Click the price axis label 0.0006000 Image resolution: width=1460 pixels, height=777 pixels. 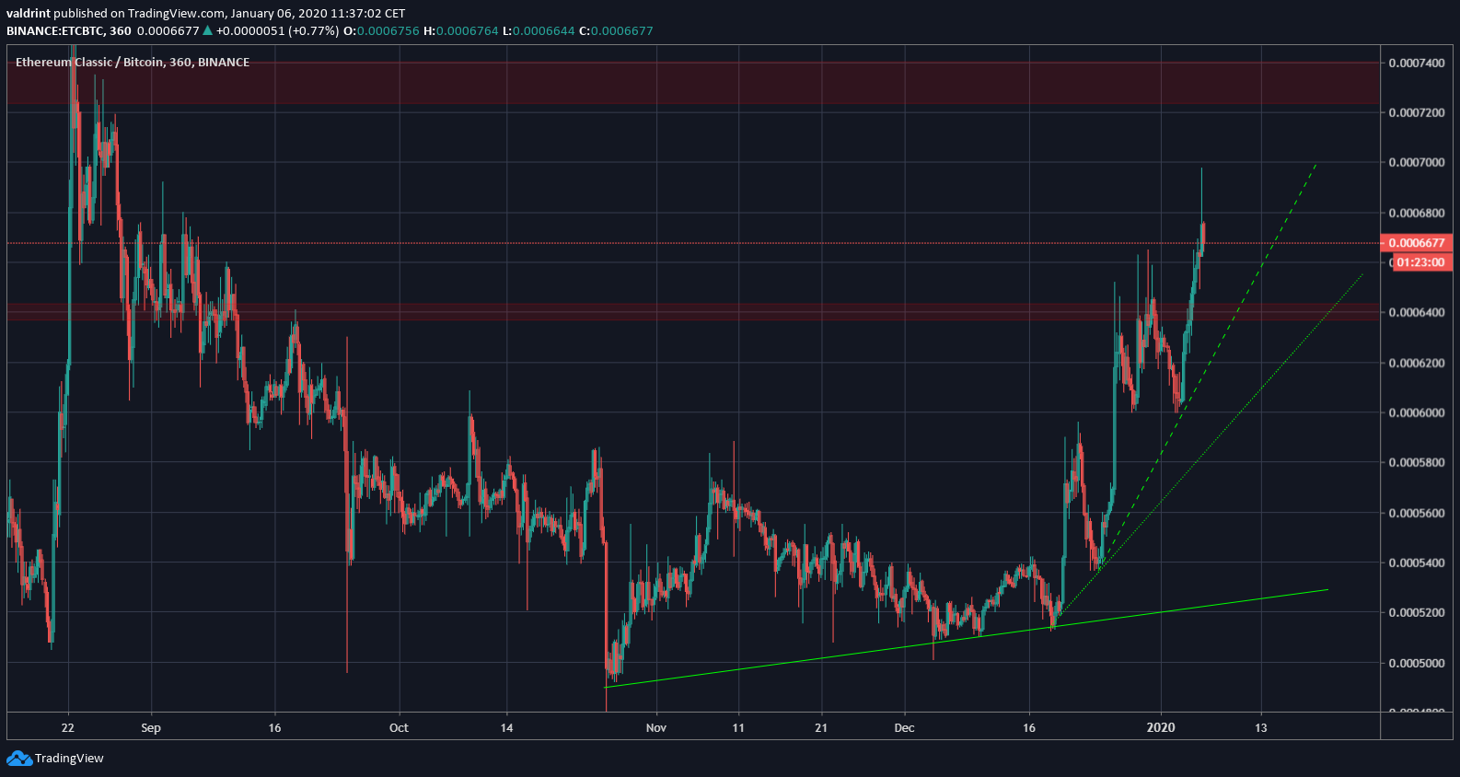[1417, 412]
